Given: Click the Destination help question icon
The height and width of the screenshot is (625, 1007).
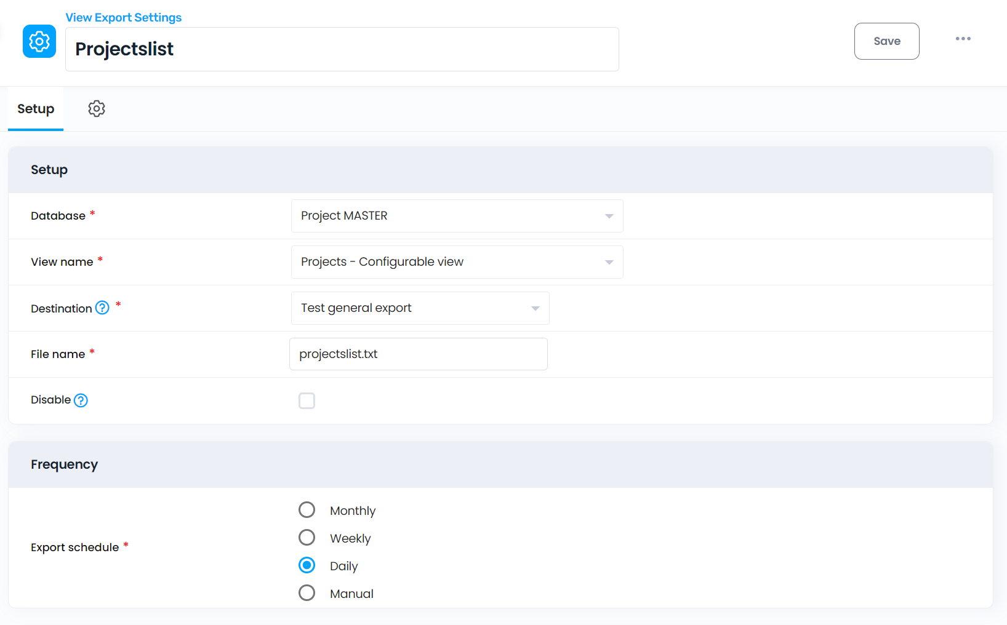Looking at the screenshot, I should click(102, 308).
